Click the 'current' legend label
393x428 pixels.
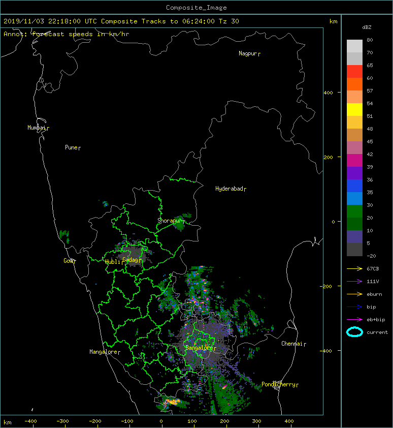point(377,332)
